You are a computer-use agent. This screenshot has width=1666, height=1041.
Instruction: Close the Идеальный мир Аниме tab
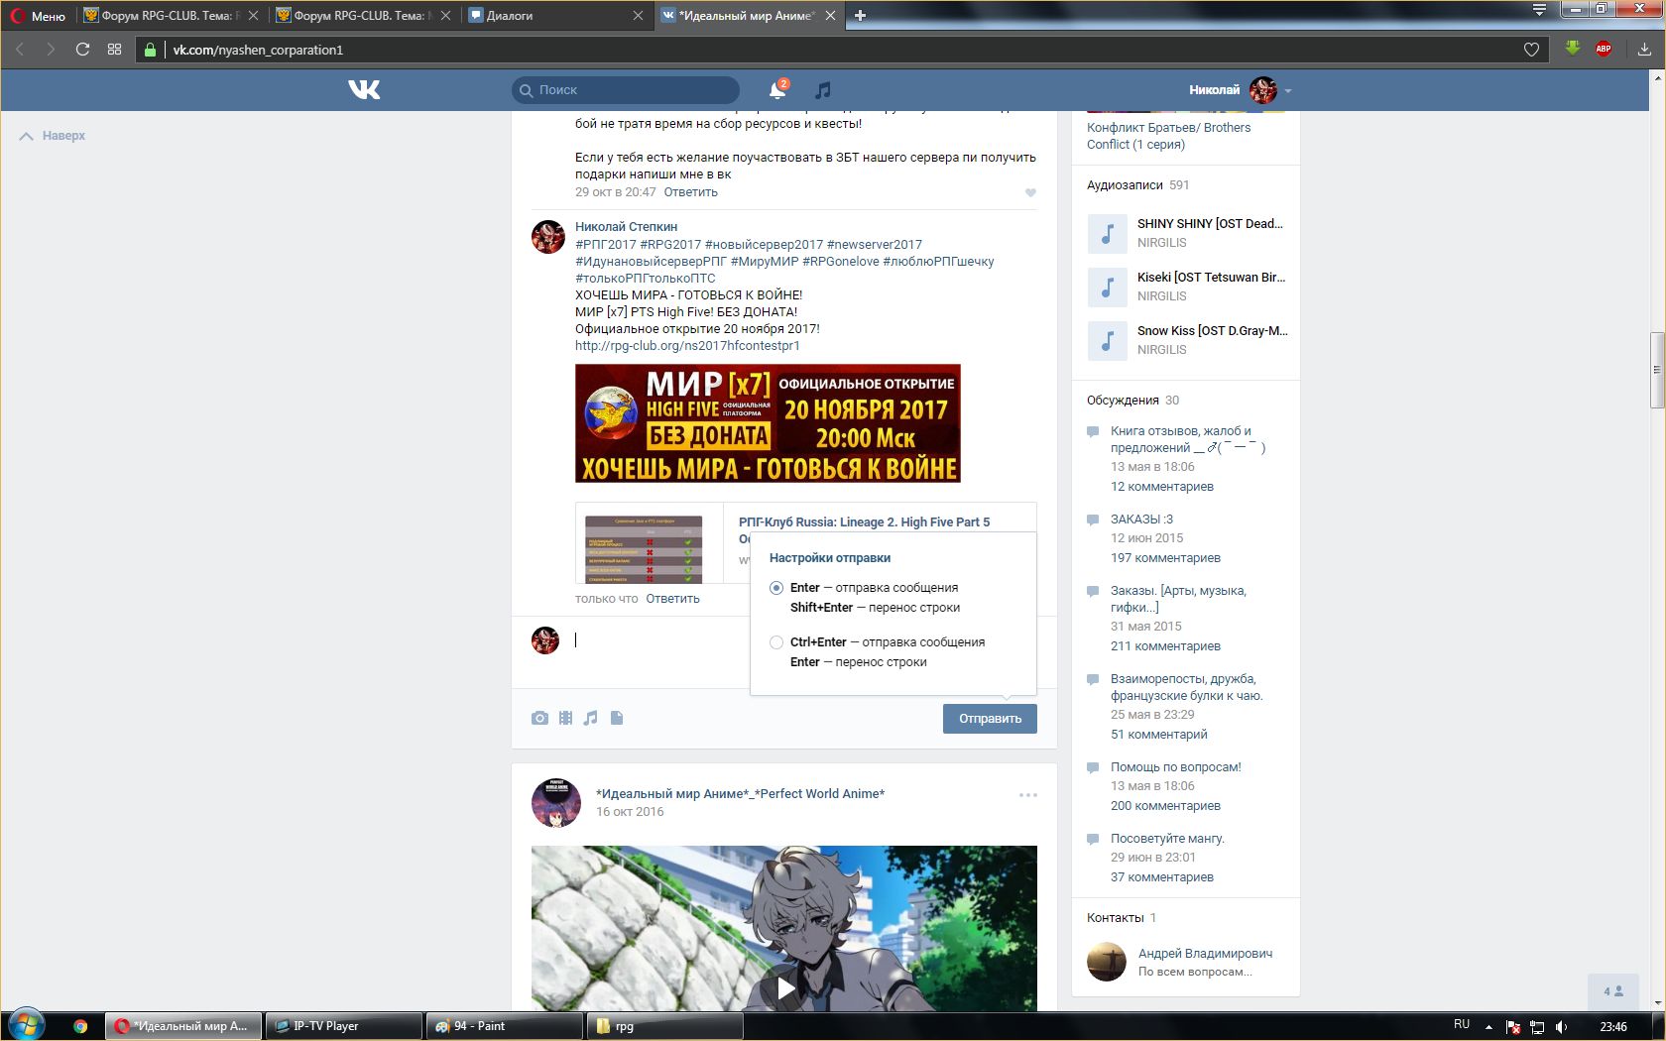point(830,16)
